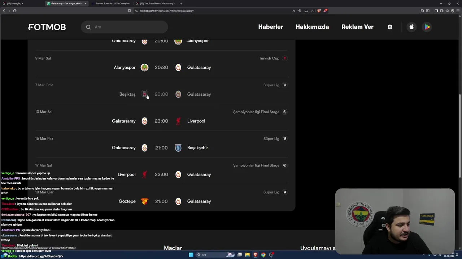The width and height of the screenshot is (462, 259).
Task: Open the Google Play download icon
Action: tap(427, 27)
